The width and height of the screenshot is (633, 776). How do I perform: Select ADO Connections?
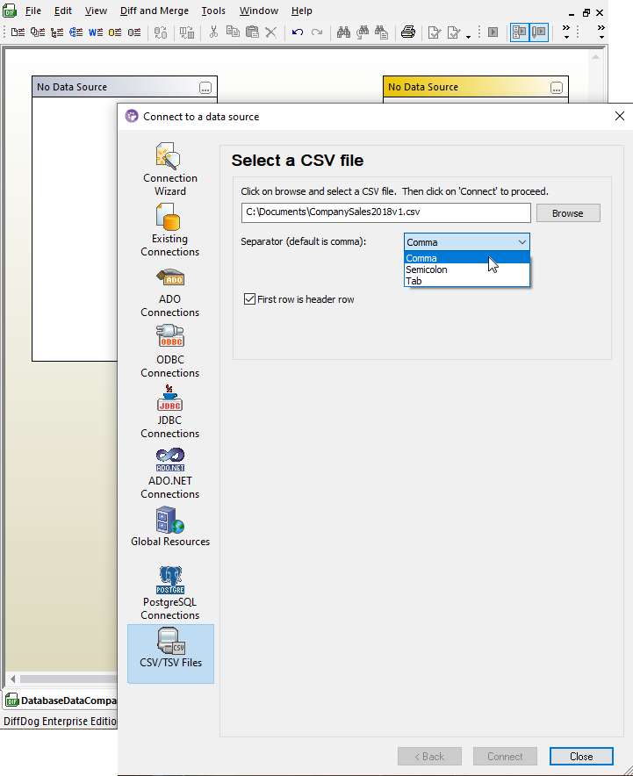pyautogui.click(x=170, y=292)
